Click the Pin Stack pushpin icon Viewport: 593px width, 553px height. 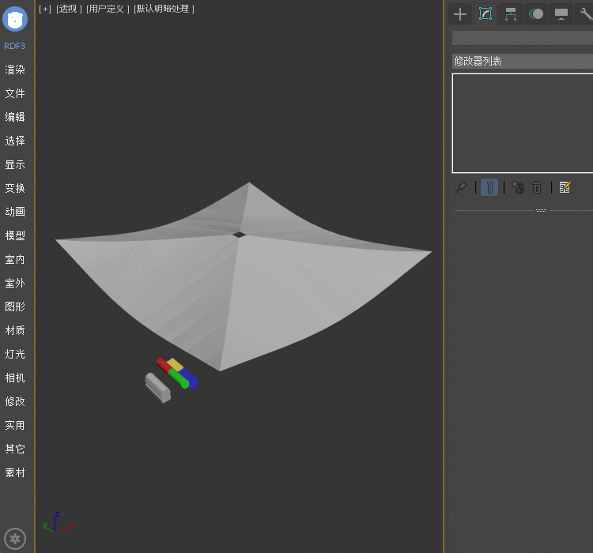click(461, 187)
